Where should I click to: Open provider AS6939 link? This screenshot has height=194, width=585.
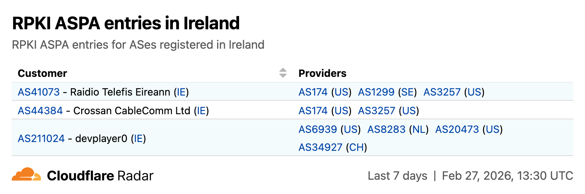pos(317,129)
